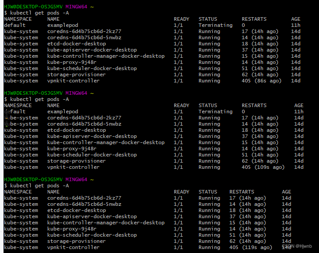Image resolution: width=319 pixels, height=253 pixels.
Task: Click the '14d' age in the 86s ago row
Action: point(296,81)
